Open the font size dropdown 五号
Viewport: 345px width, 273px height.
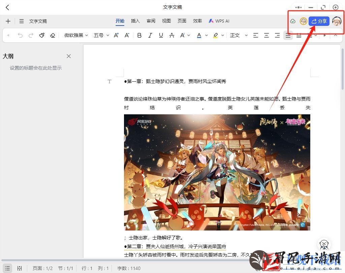[101, 35]
